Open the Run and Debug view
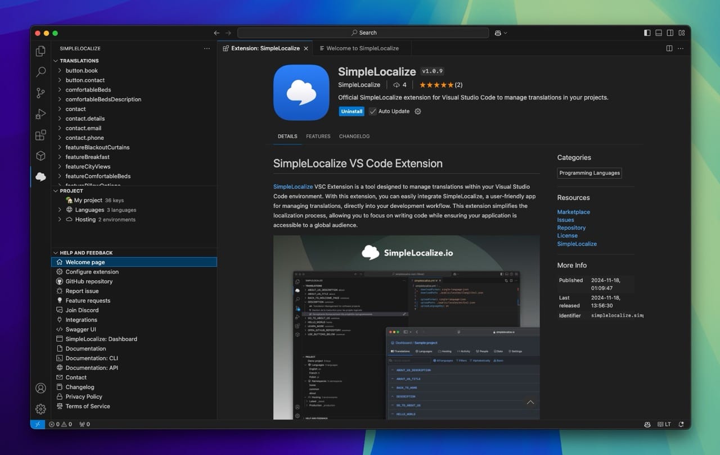Image resolution: width=720 pixels, height=455 pixels. click(40, 114)
